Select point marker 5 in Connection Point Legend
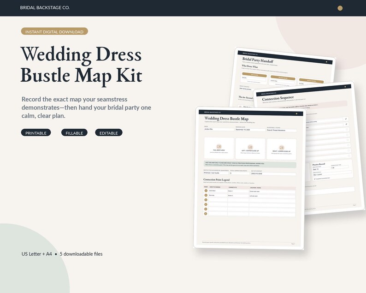This screenshot has width=366, height=293. [x=206, y=209]
